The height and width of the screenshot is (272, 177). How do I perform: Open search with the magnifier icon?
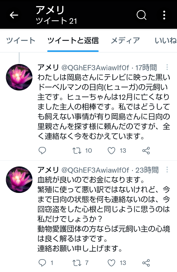pyautogui.click(x=142, y=15)
